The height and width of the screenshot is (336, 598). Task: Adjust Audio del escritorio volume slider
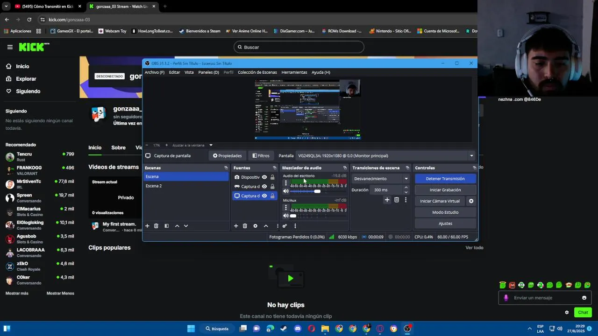point(318,191)
